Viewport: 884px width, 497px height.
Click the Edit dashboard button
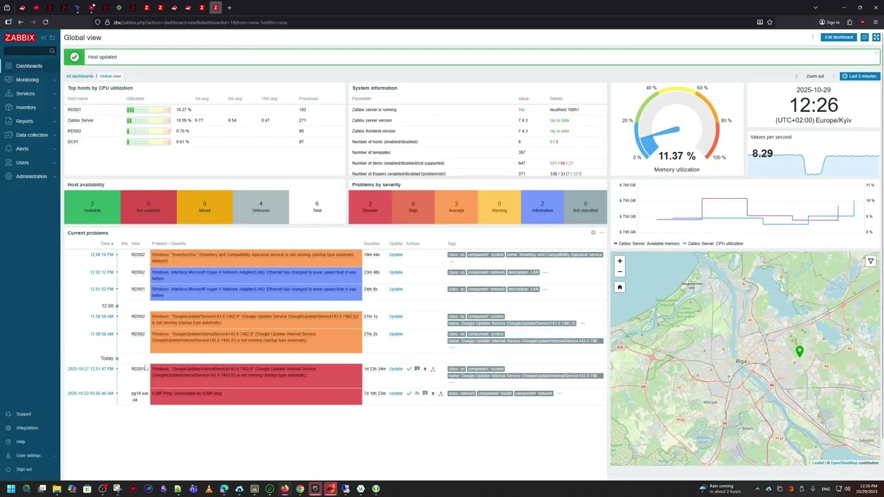click(x=839, y=37)
